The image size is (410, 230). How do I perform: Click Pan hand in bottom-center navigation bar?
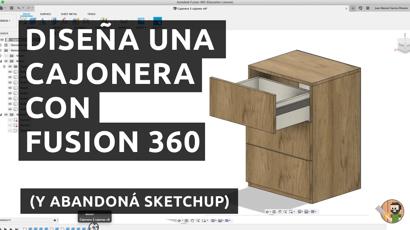click(192, 220)
